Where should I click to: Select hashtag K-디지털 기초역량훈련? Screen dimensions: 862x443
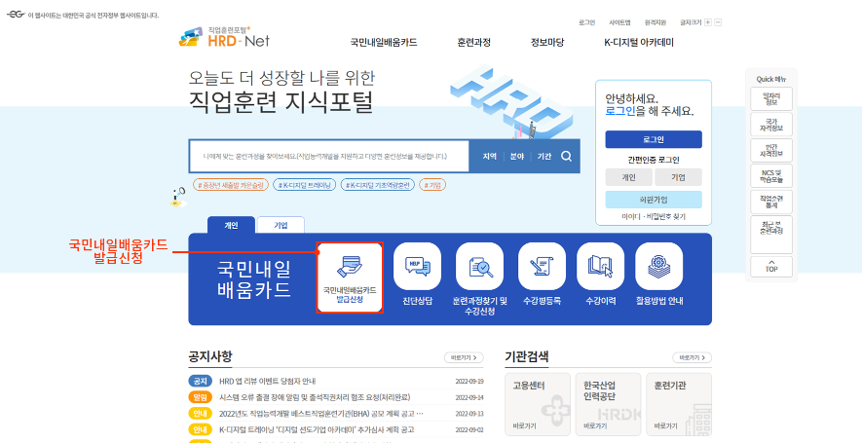[x=377, y=185]
